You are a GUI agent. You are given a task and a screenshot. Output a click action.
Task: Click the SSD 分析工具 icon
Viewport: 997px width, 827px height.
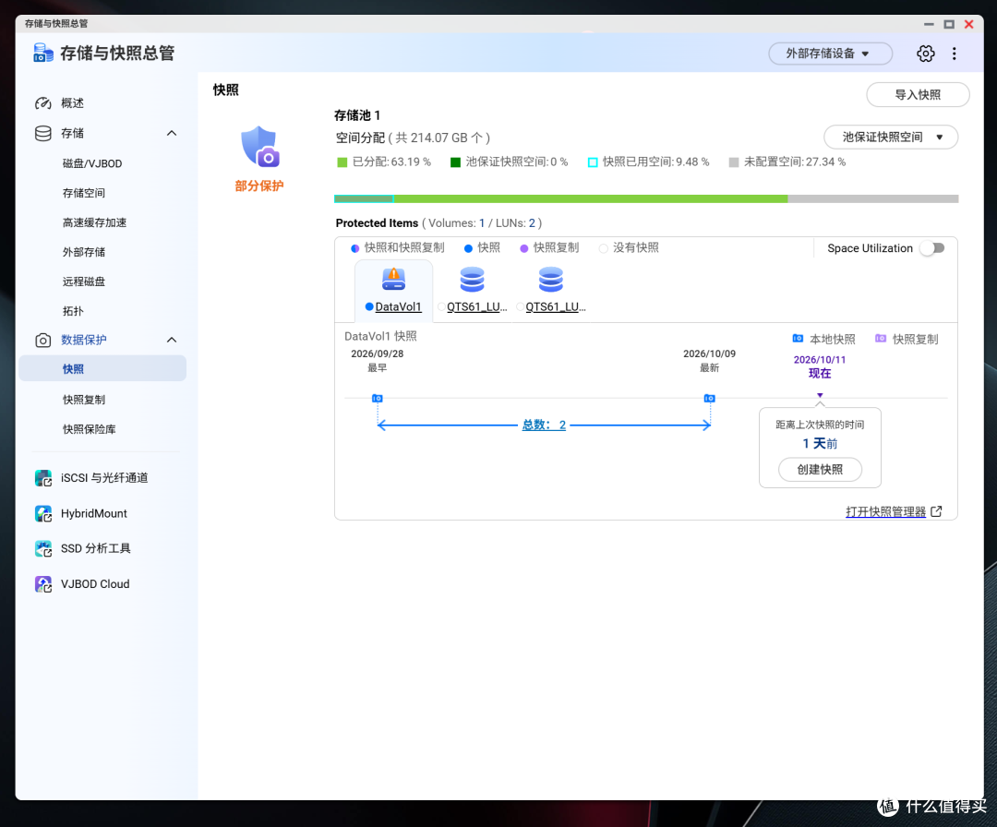[x=43, y=548]
